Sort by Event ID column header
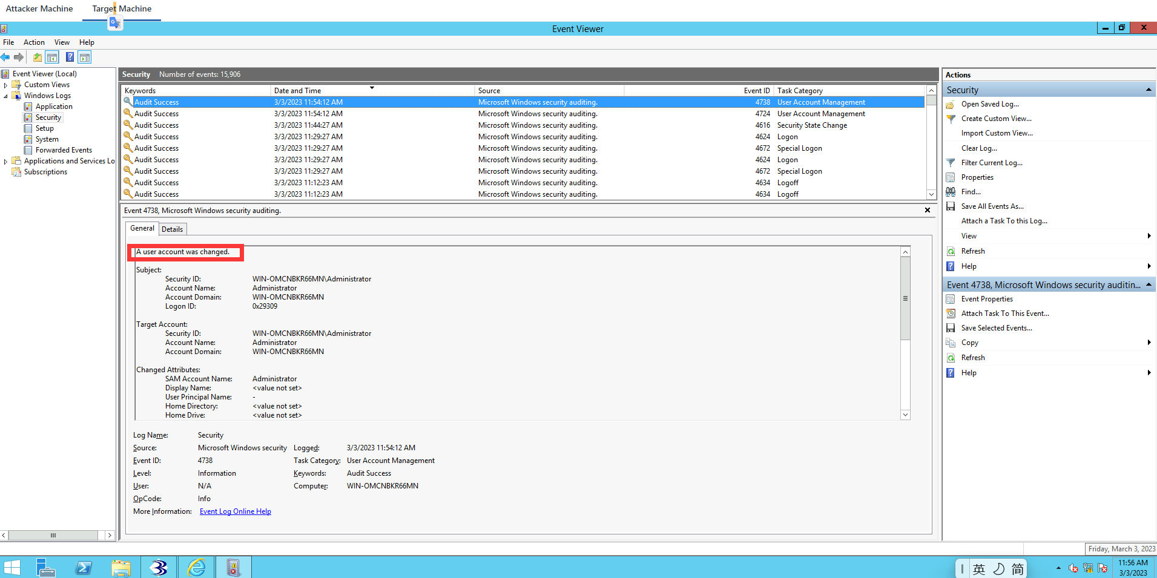The image size is (1157, 578). pos(699,91)
